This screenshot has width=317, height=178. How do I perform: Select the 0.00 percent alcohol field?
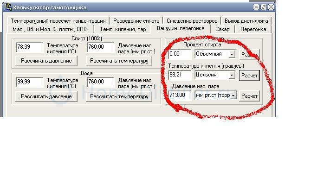[180, 54]
